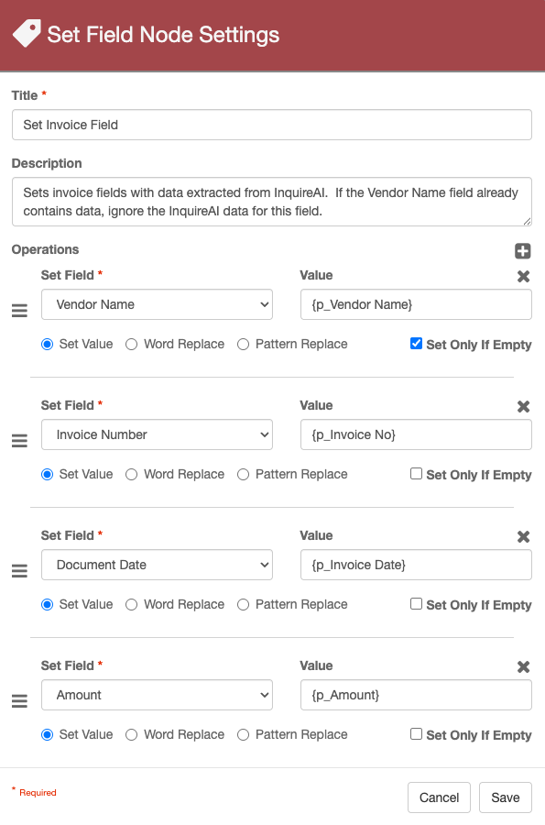Screen dimensions: 545x825
Task: Remove the Vendor Name operation
Action: point(523,276)
